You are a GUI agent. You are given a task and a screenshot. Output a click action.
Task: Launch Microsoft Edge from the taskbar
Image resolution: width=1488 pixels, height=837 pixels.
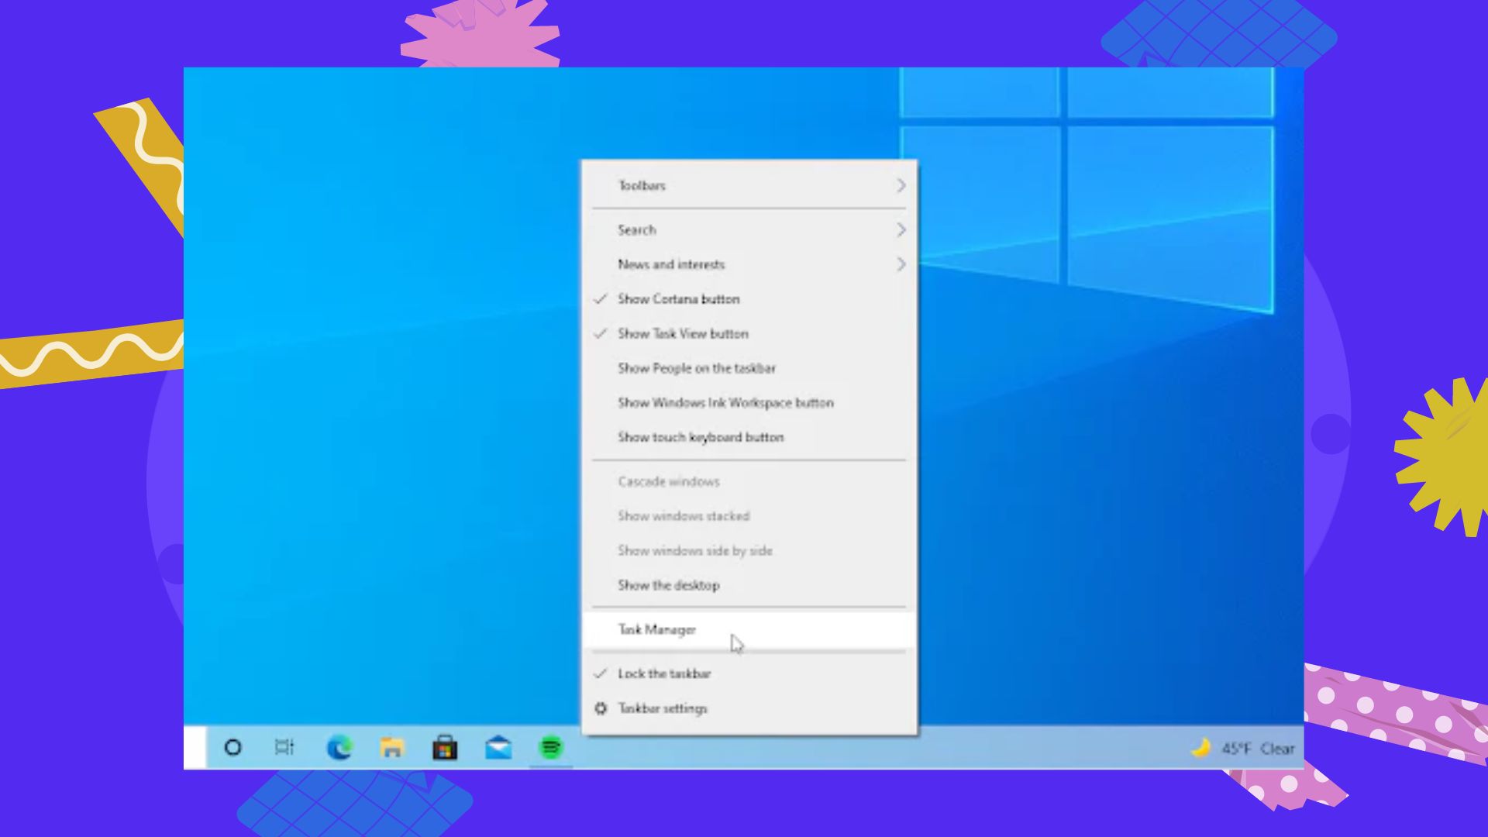339,748
